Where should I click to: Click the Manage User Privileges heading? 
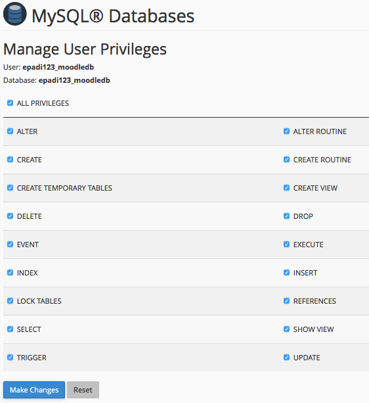[x=85, y=49]
